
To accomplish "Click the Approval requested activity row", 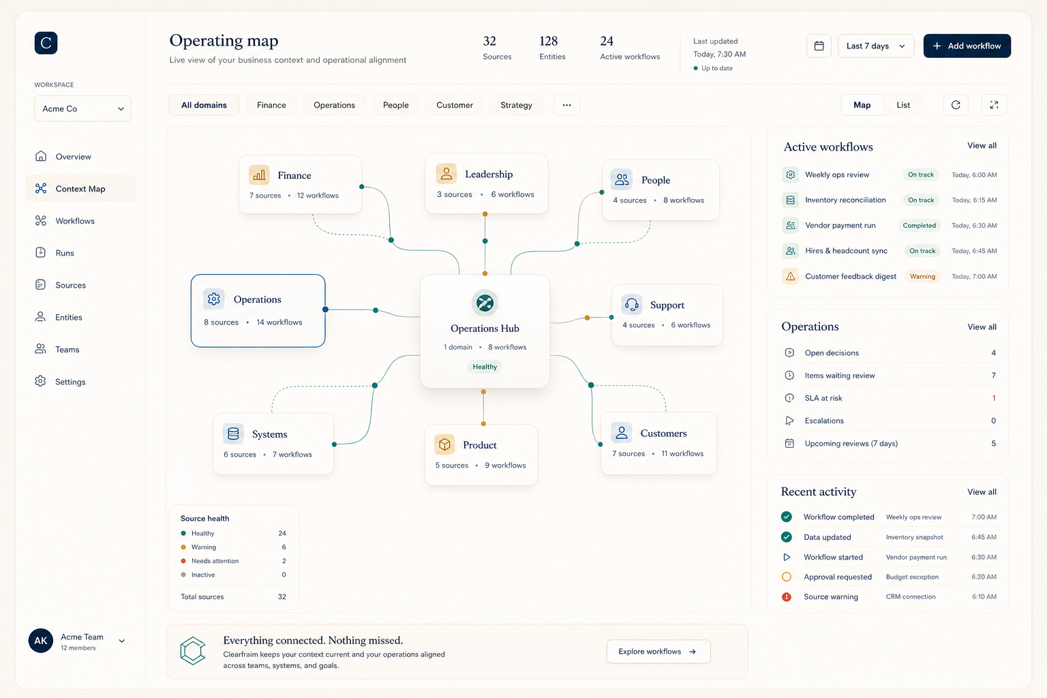I will pyautogui.click(x=889, y=577).
